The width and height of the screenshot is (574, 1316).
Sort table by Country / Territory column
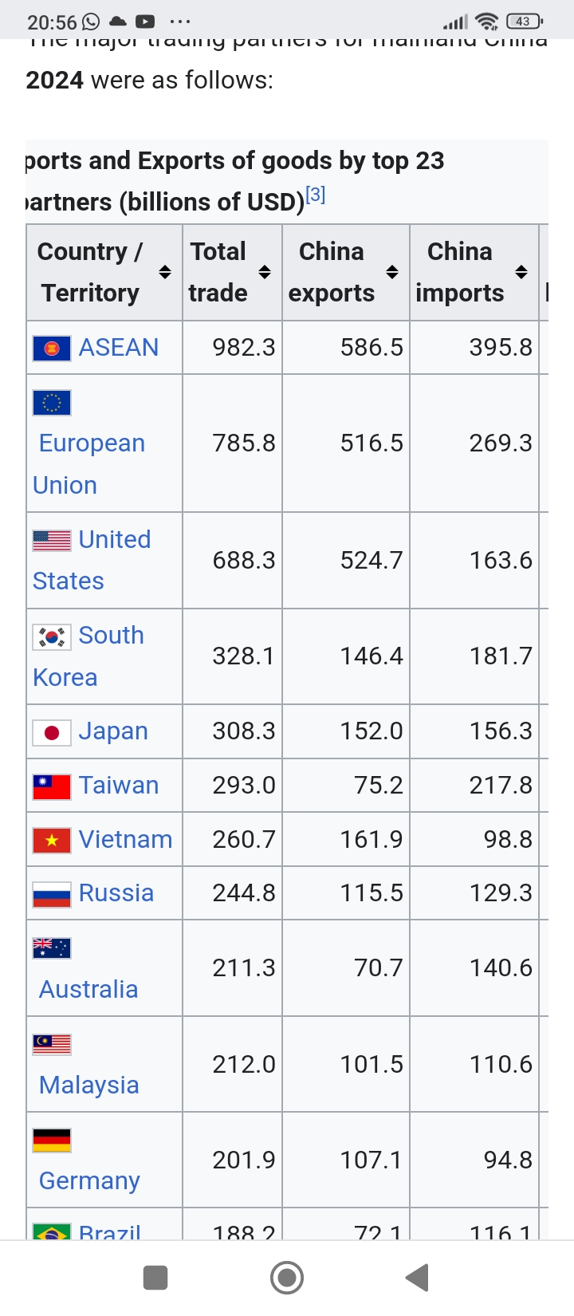(x=165, y=272)
